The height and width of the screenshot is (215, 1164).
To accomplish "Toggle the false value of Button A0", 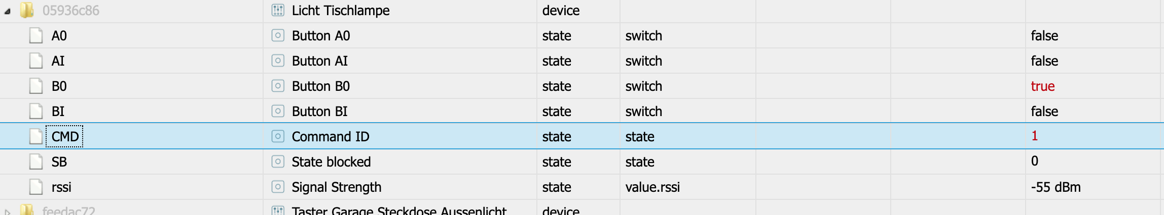I will (1044, 36).
